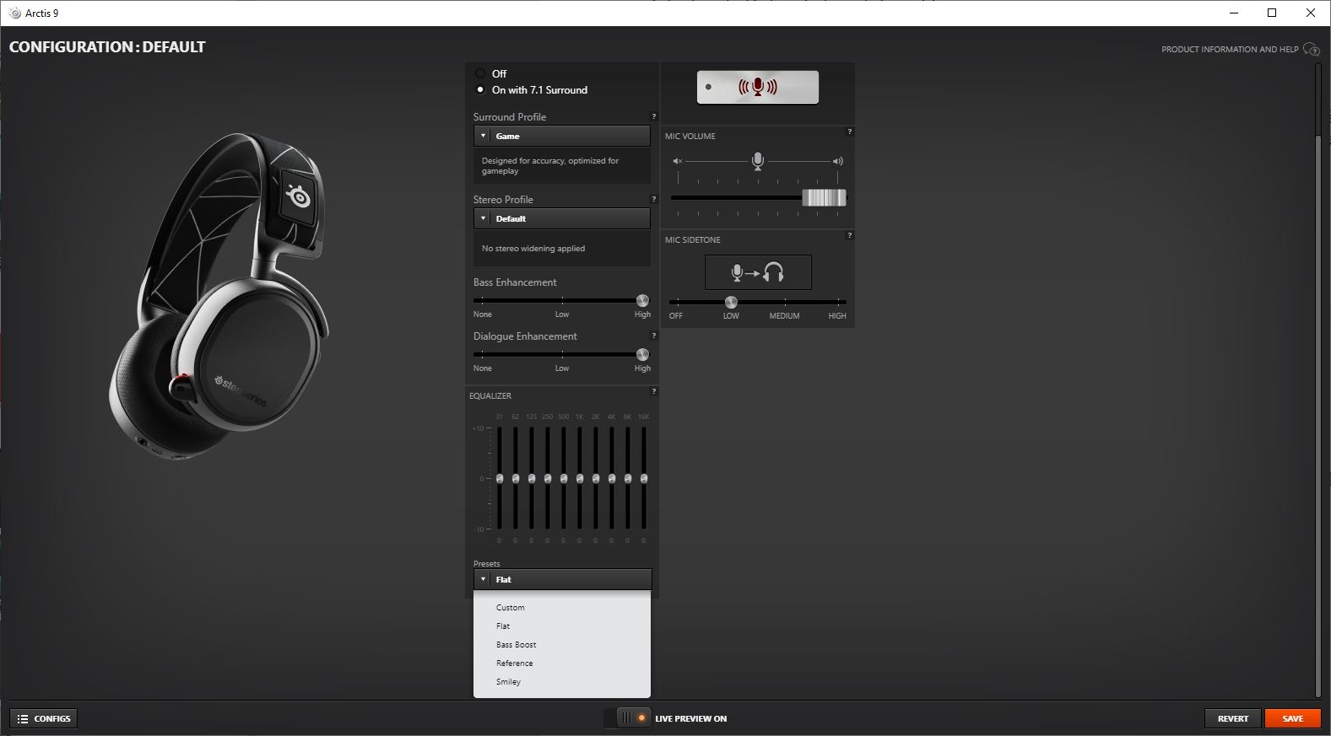Open product information and help chat icon

(x=1311, y=49)
